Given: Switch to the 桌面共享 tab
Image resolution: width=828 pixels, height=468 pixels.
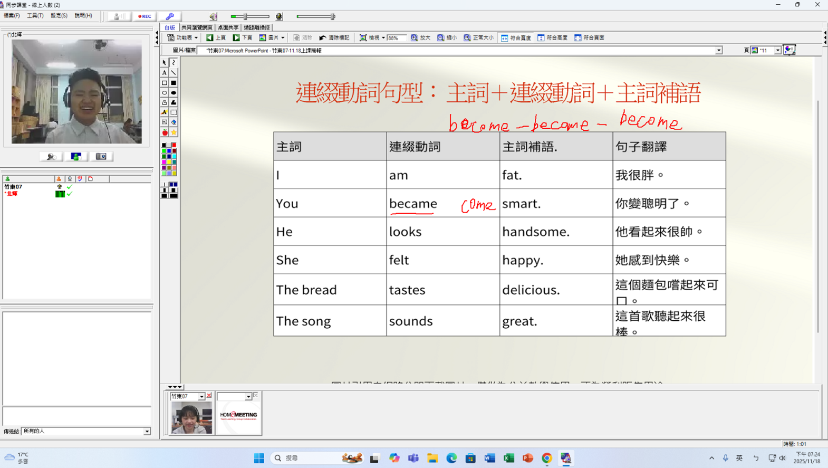Looking at the screenshot, I should [x=228, y=27].
